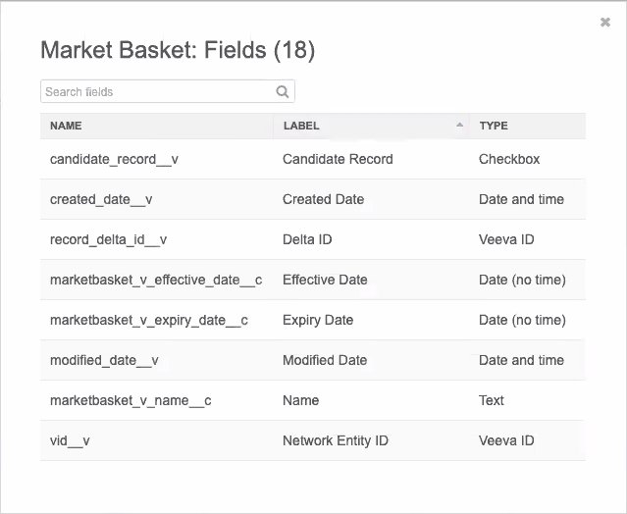This screenshot has width=627, height=514.
Task: Click marketbasket_v_name__c field name
Action: [131, 400]
